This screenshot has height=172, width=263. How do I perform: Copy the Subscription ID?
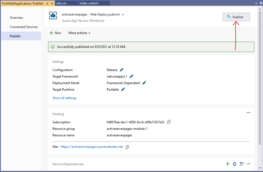(169, 122)
